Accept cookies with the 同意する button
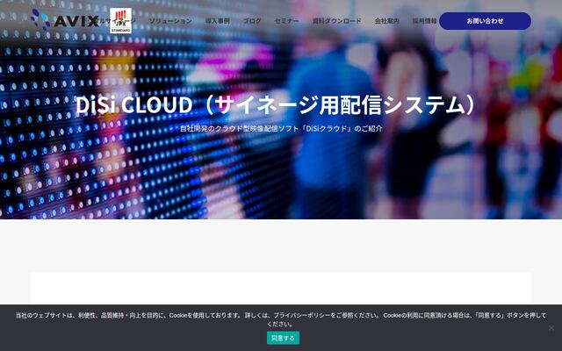Image resolution: width=562 pixels, height=351 pixels. [x=283, y=338]
